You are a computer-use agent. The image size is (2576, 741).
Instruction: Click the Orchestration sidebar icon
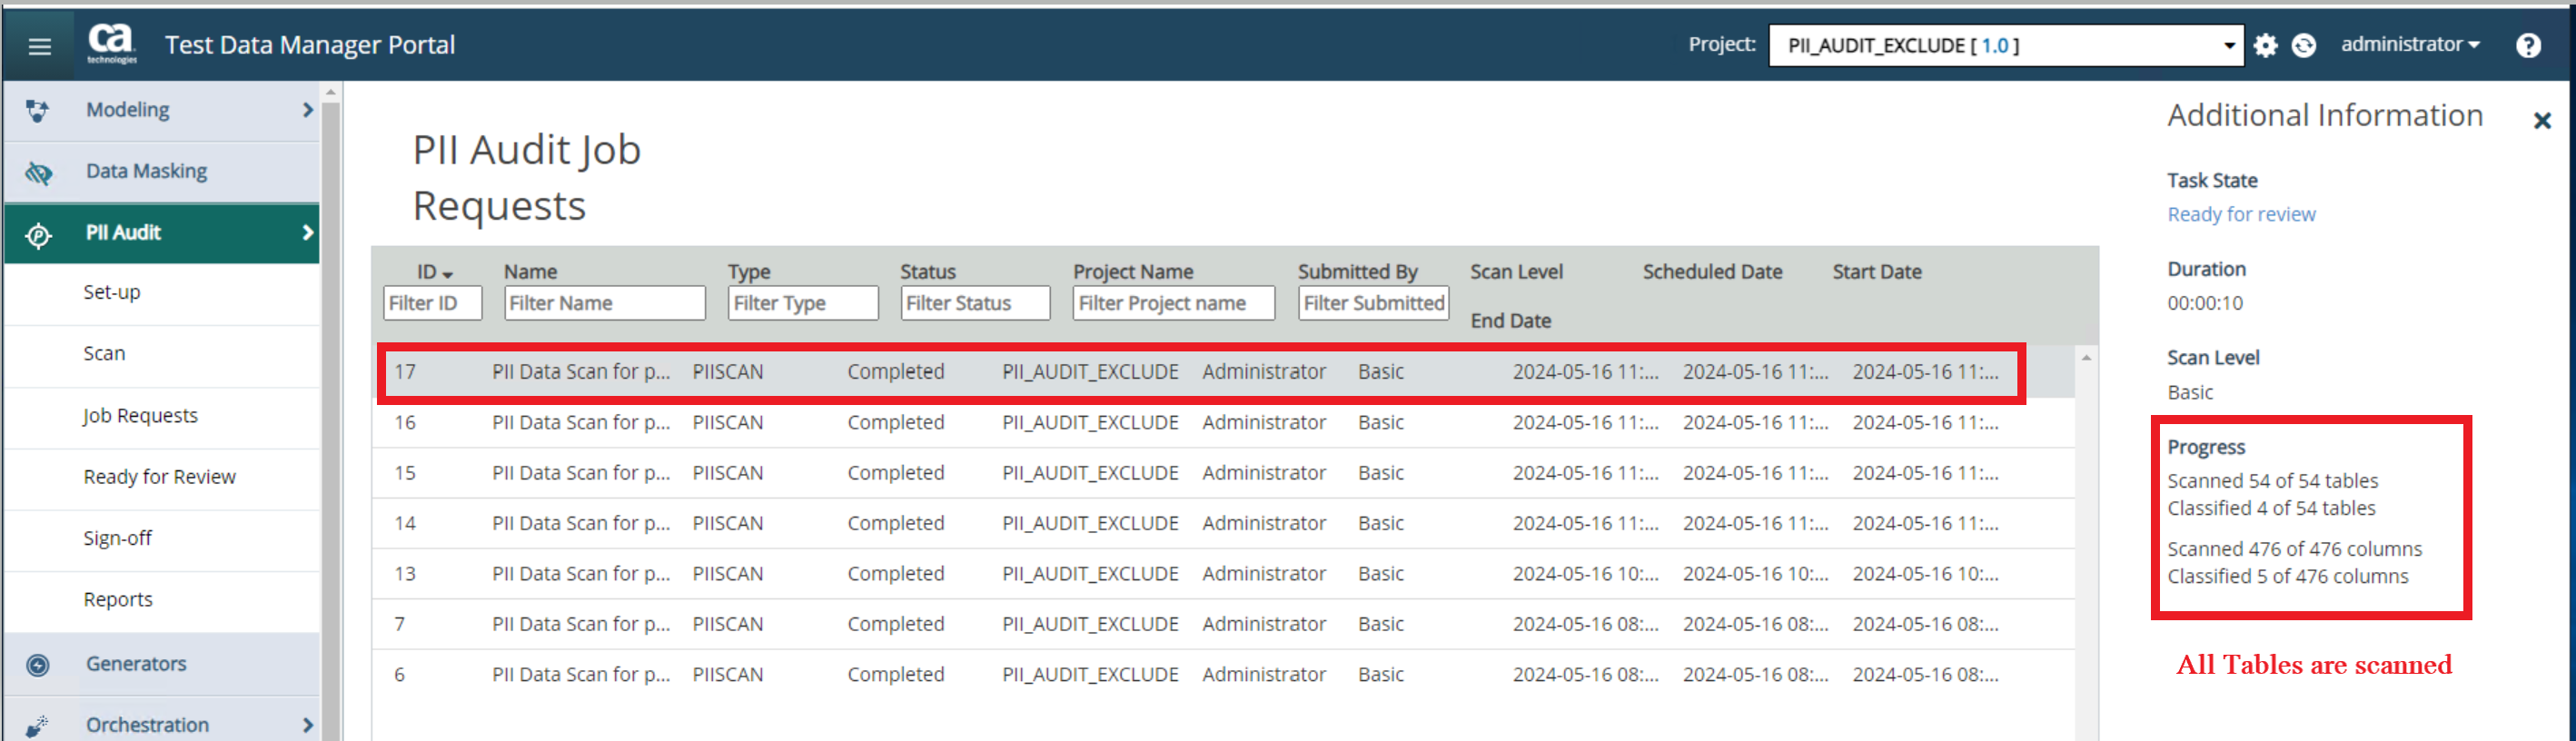tap(38, 726)
